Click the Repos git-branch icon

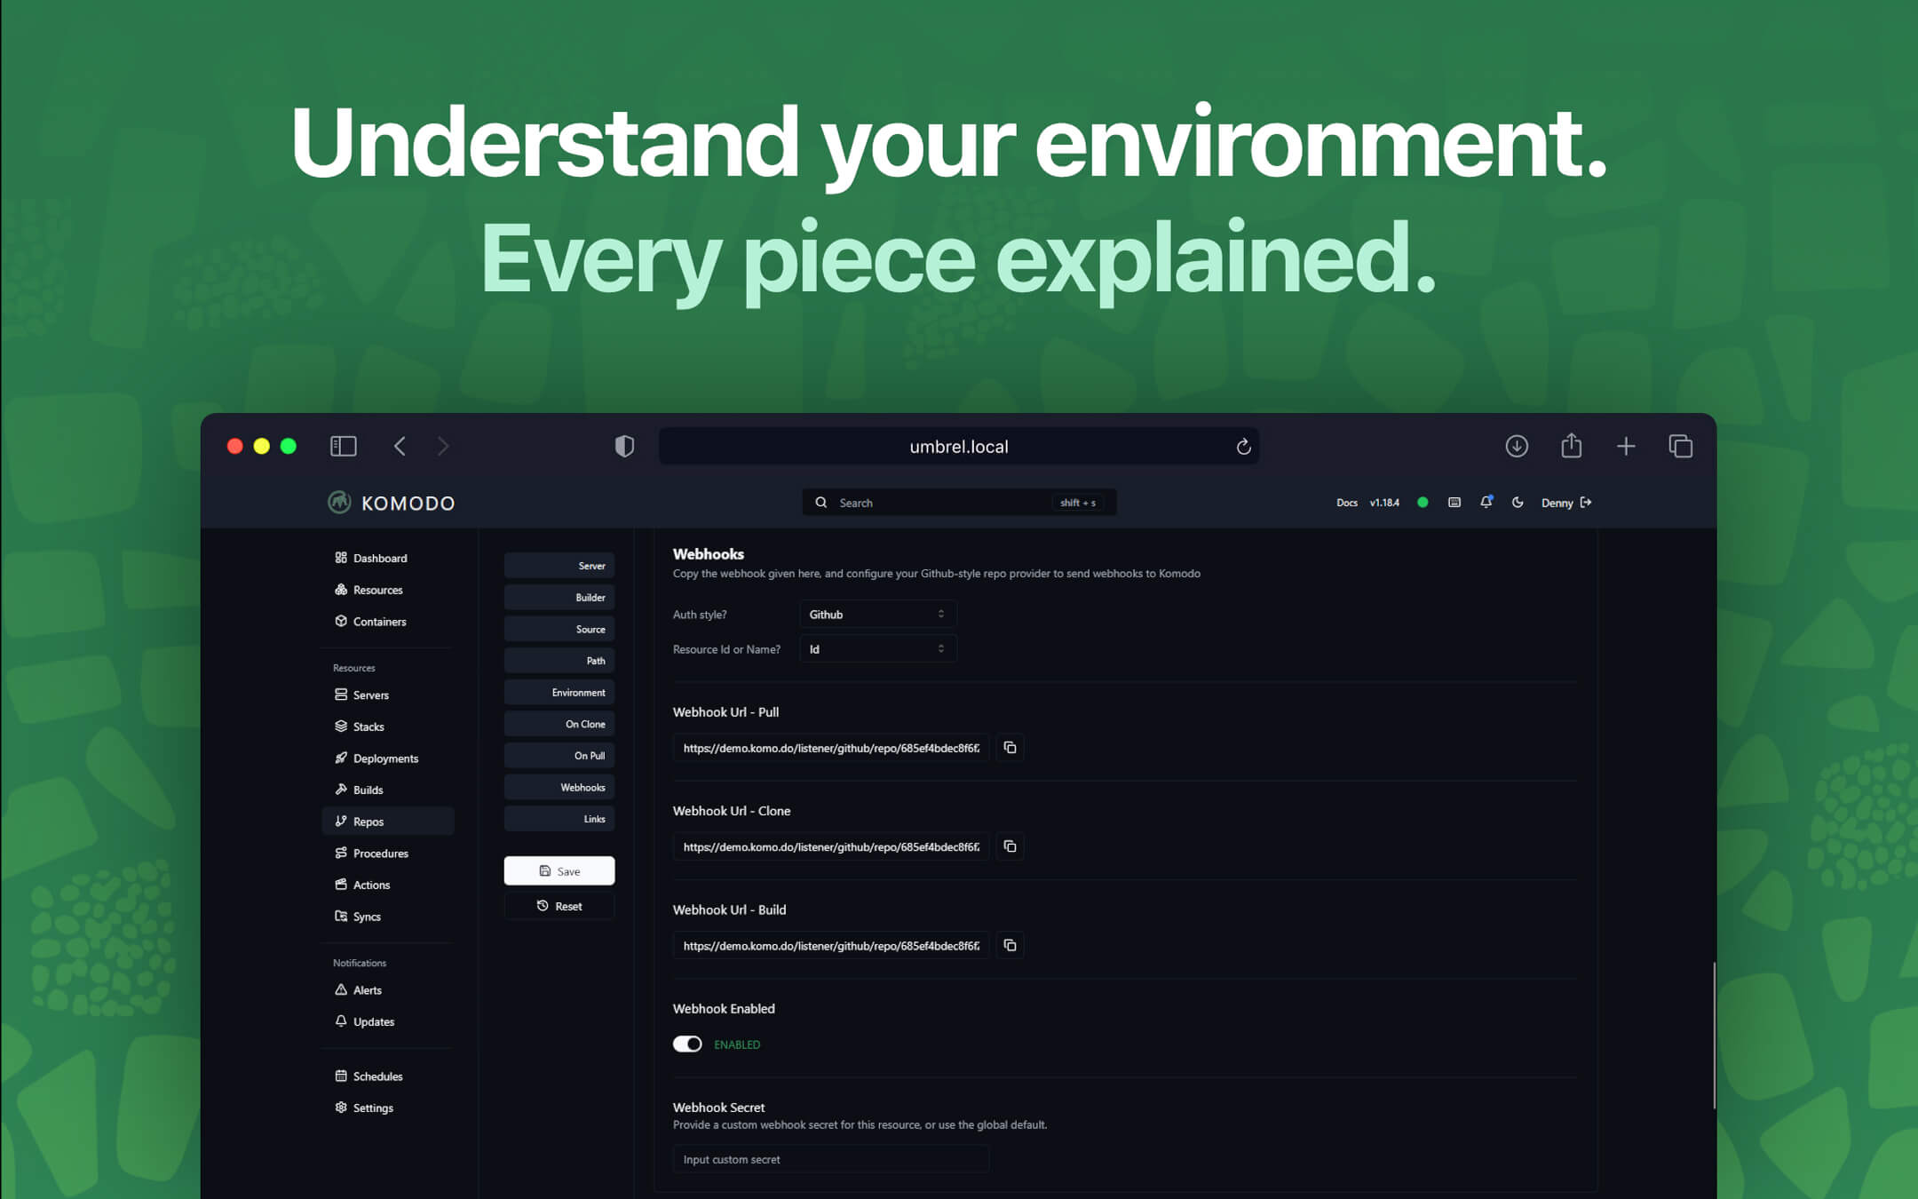pyautogui.click(x=341, y=822)
